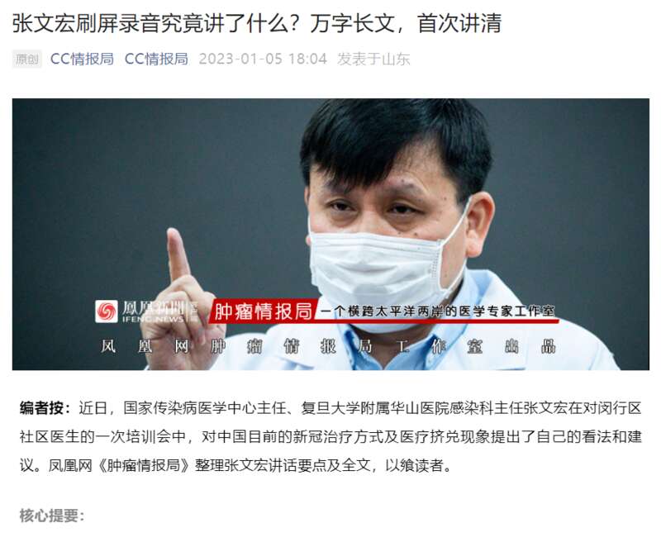
Task: Click 《肿瘤情报局》 in the paragraph
Action: pyautogui.click(x=143, y=465)
